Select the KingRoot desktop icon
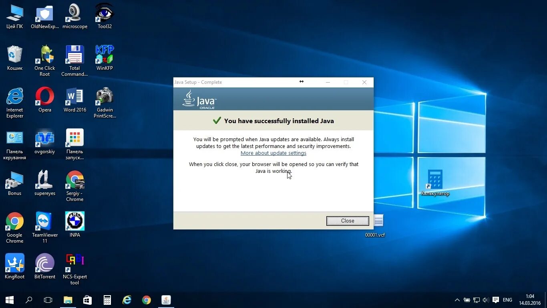The image size is (547, 308). [15, 267]
